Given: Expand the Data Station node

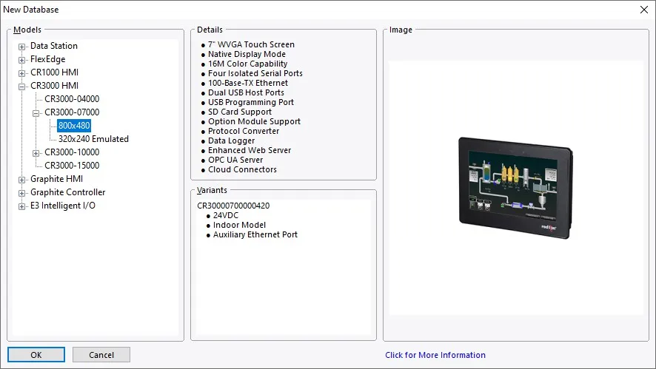Looking at the screenshot, I should [x=21, y=47].
